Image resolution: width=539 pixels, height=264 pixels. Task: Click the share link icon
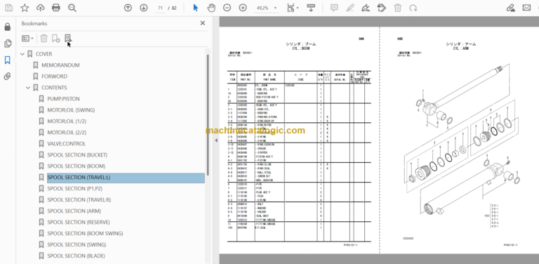point(511,8)
